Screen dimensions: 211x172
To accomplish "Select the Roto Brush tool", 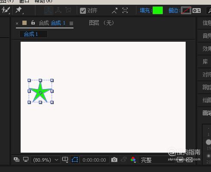I will [x=6, y=10].
